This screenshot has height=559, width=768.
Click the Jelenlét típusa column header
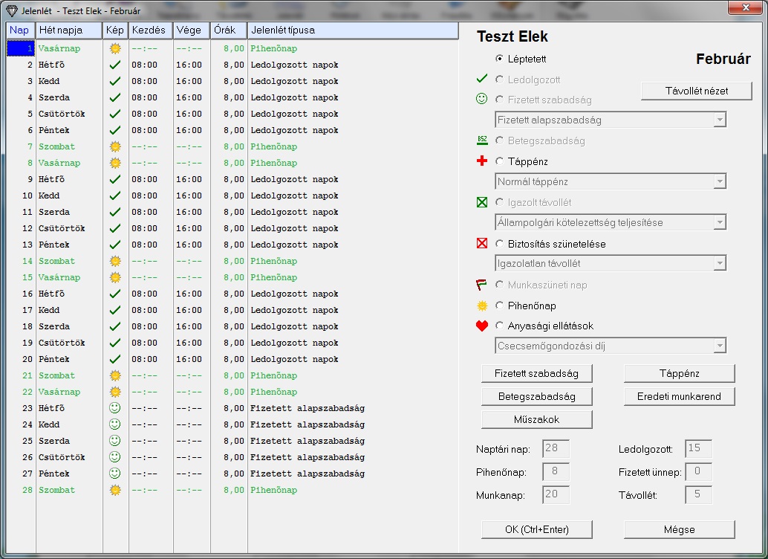(353, 30)
